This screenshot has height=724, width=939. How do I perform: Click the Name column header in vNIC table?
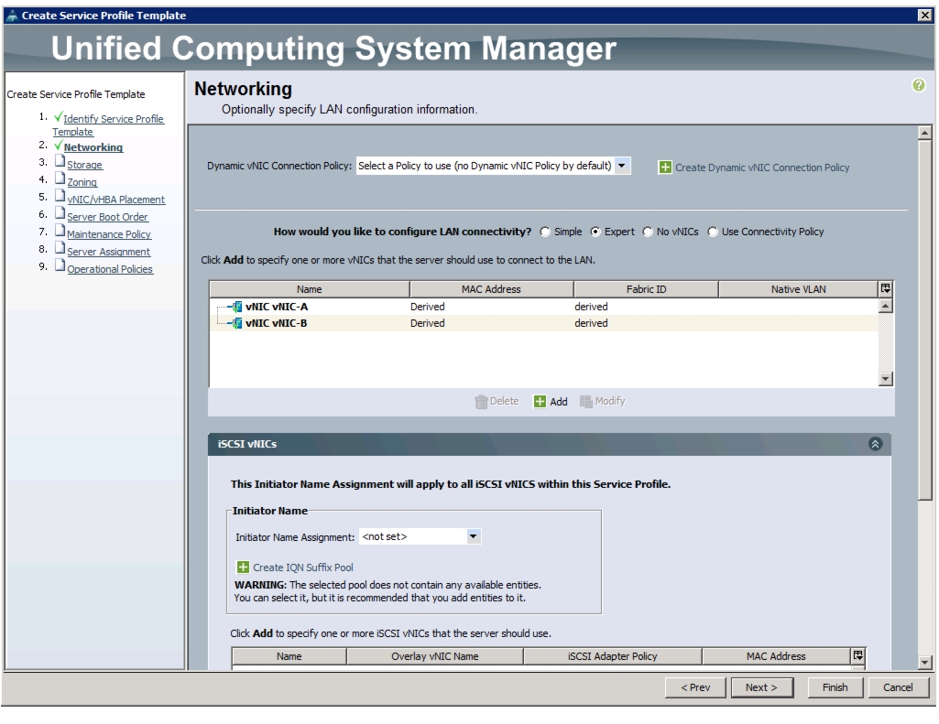coord(309,289)
